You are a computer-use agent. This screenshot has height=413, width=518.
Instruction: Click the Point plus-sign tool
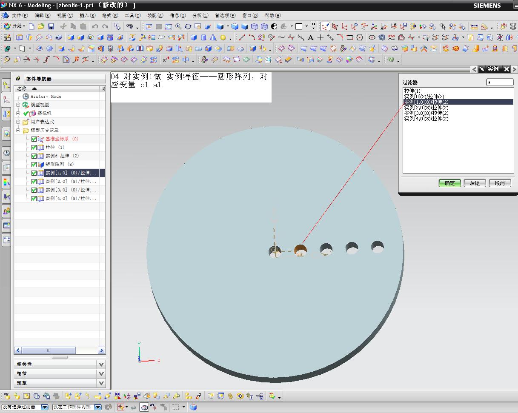tap(321, 37)
